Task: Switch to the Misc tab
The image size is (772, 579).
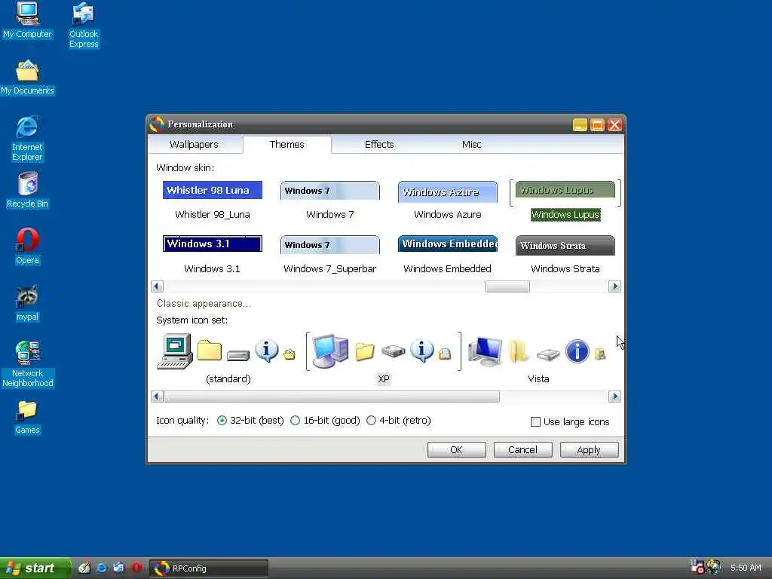Action: click(471, 144)
